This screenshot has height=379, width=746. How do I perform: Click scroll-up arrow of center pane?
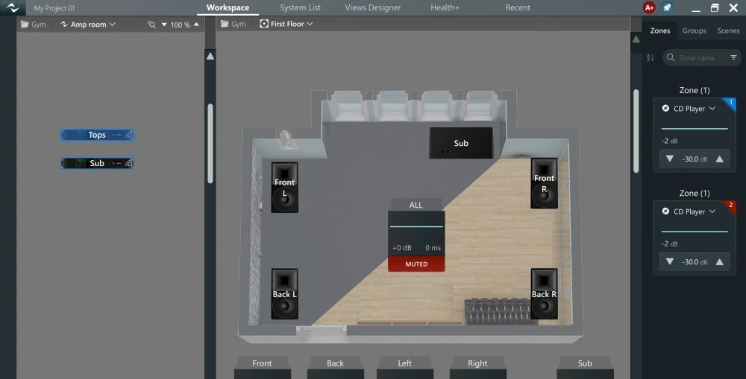pos(636,39)
